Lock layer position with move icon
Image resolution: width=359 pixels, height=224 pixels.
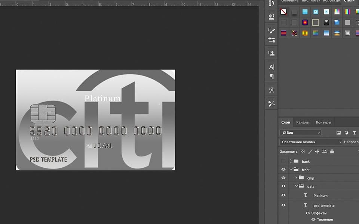coord(317,152)
